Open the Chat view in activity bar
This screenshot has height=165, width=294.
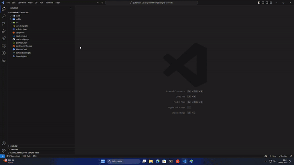4,60
